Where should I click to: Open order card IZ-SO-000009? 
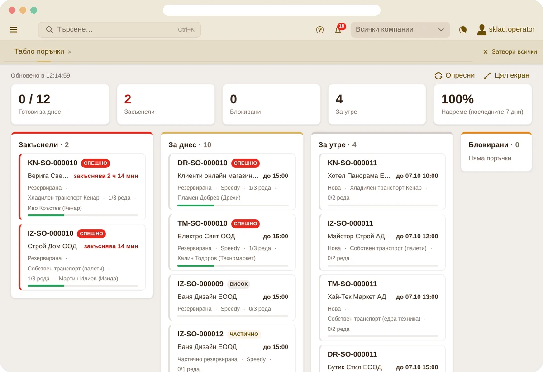tap(232, 298)
